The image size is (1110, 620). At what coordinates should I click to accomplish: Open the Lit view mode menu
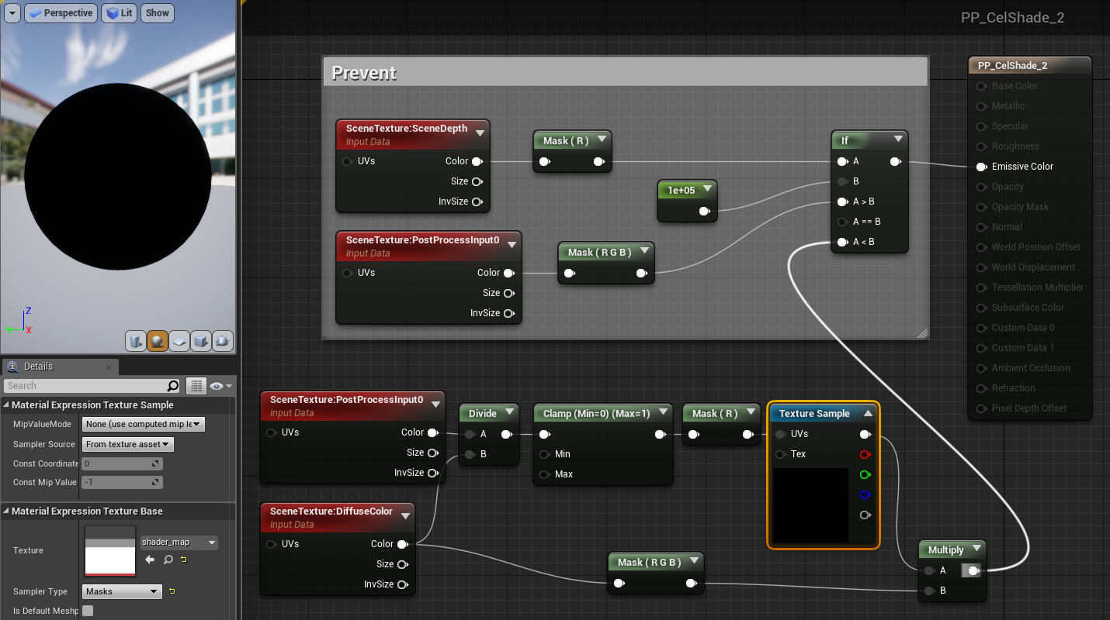[x=119, y=13]
